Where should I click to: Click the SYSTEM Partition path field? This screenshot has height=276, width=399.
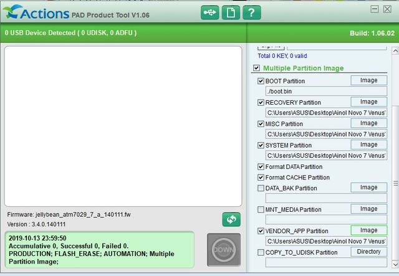pyautogui.click(x=326, y=155)
